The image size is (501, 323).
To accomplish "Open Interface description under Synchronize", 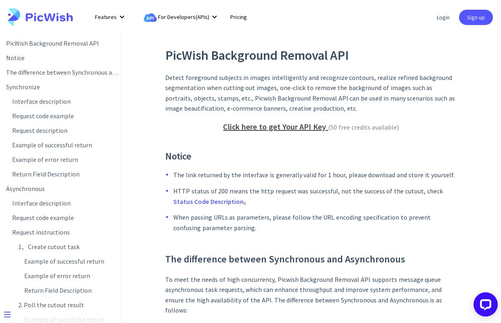I will pyautogui.click(x=41, y=101).
